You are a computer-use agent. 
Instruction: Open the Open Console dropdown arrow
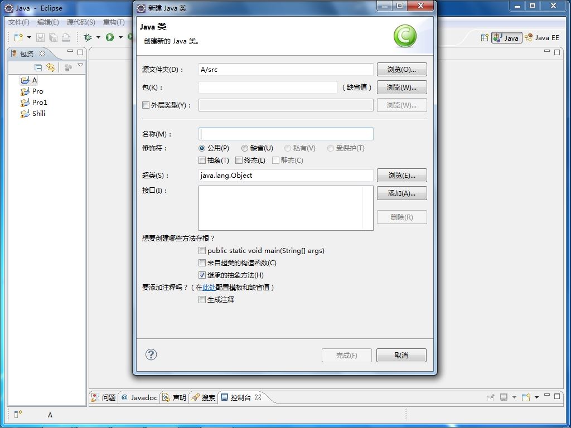(x=536, y=397)
